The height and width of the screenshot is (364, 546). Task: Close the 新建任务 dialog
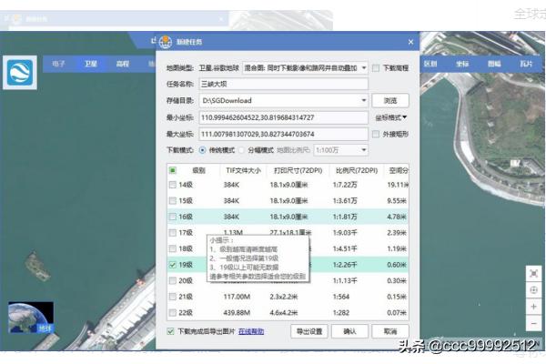pyautogui.click(x=410, y=43)
